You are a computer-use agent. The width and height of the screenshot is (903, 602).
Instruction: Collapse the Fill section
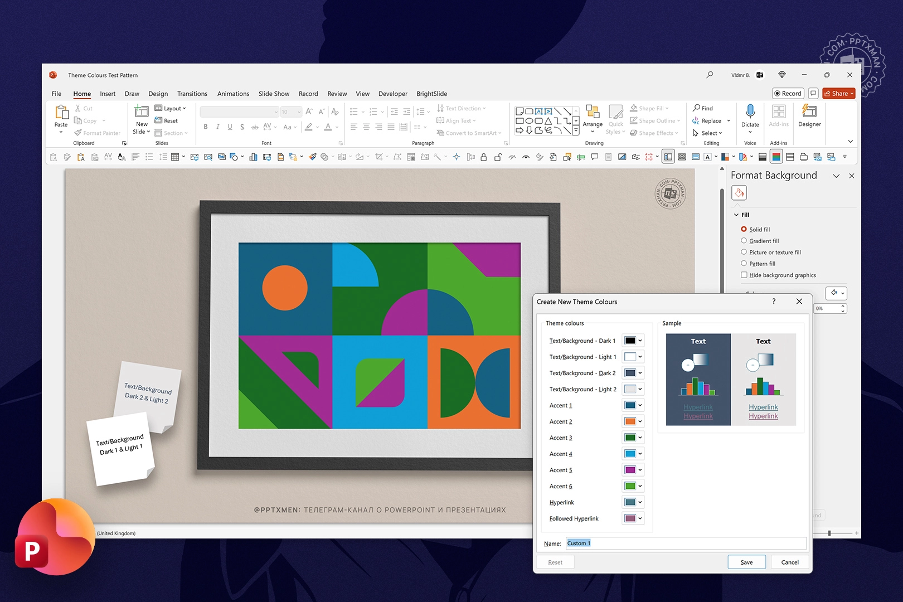736,215
